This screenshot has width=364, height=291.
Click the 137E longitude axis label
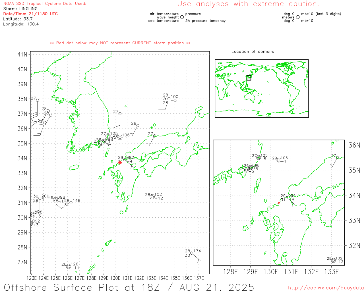pos(199,278)
